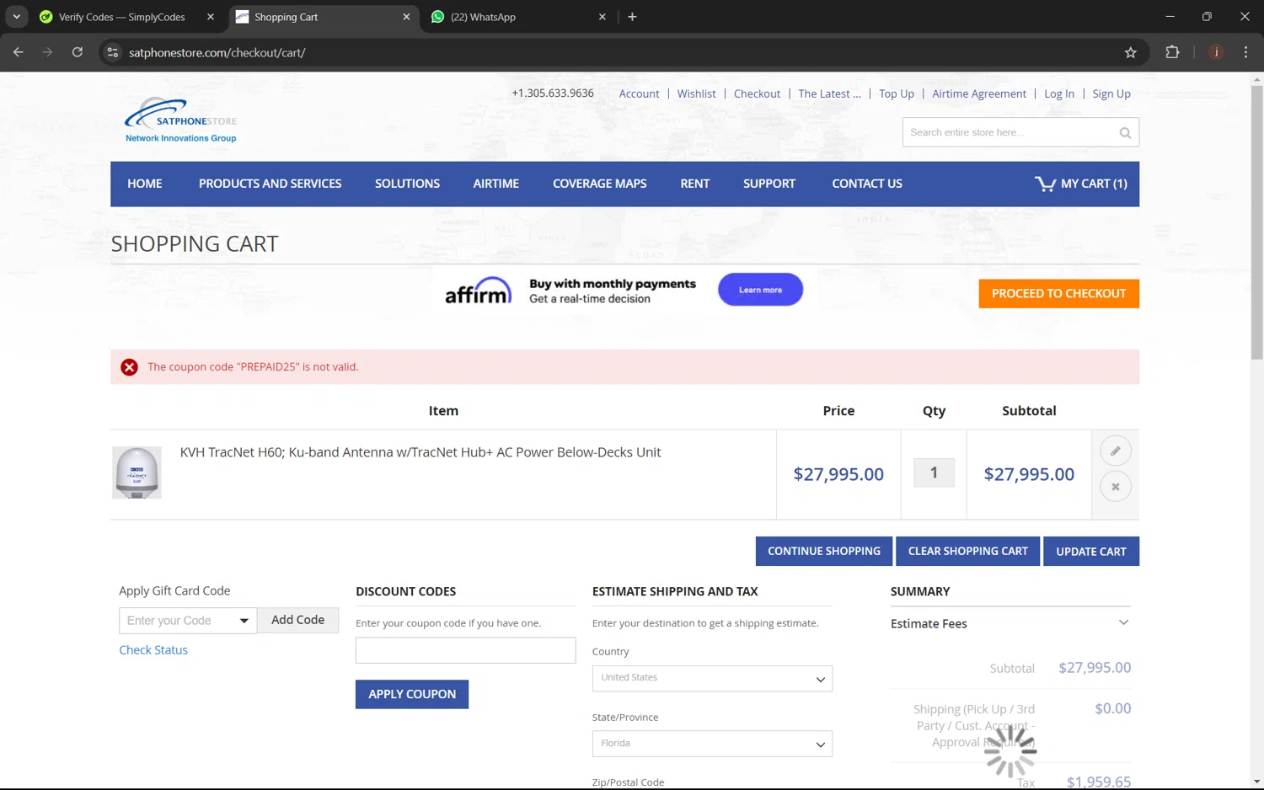Open Wishlist link
1264x790 pixels.
pyautogui.click(x=696, y=94)
